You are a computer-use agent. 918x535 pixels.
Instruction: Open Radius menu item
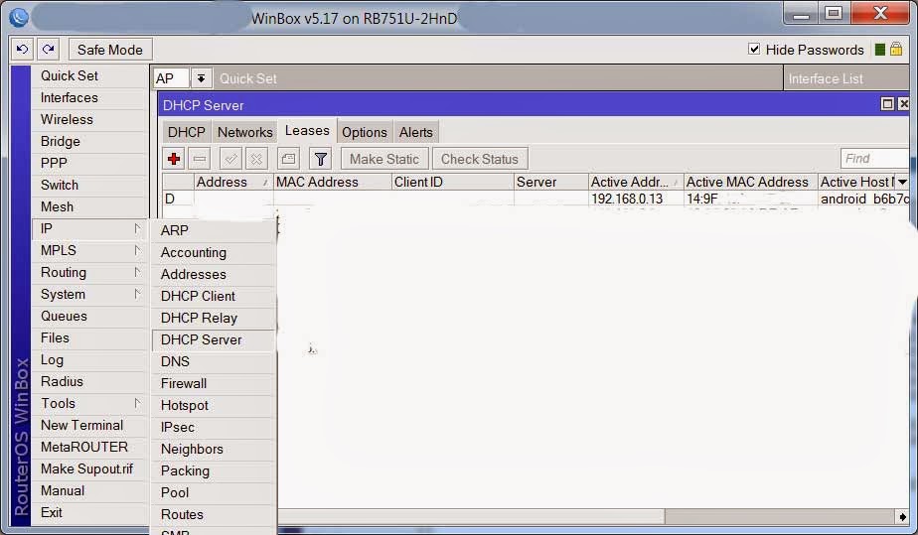tap(89, 382)
